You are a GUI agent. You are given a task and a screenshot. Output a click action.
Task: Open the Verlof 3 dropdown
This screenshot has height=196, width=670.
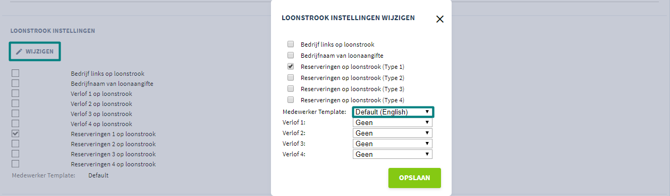pos(393,144)
